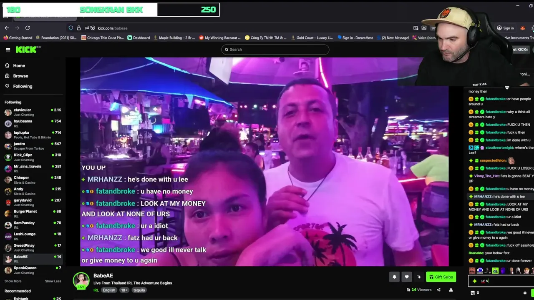Click the BabeAE streamer name
Image resolution: width=534 pixels, height=300 pixels.
pos(103,276)
